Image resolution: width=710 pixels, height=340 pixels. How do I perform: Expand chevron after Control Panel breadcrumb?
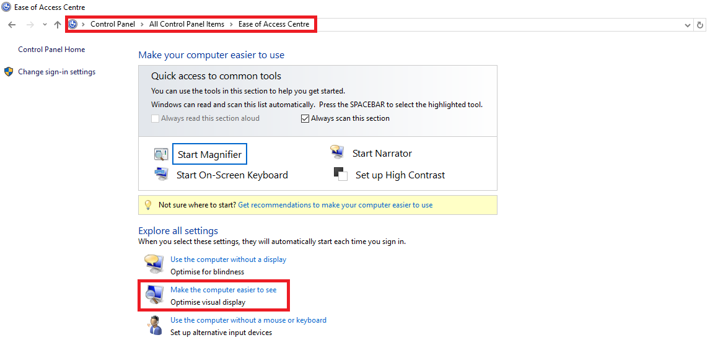coord(142,24)
